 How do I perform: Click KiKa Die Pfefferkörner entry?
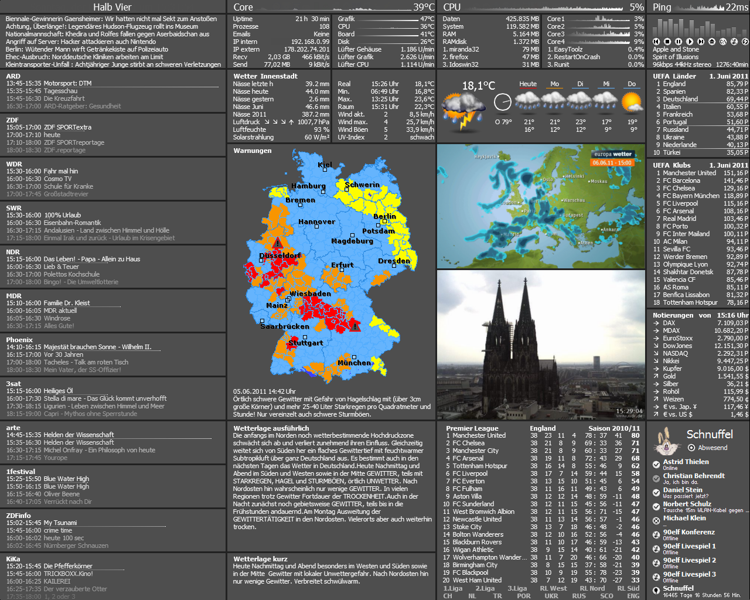[x=49, y=566]
